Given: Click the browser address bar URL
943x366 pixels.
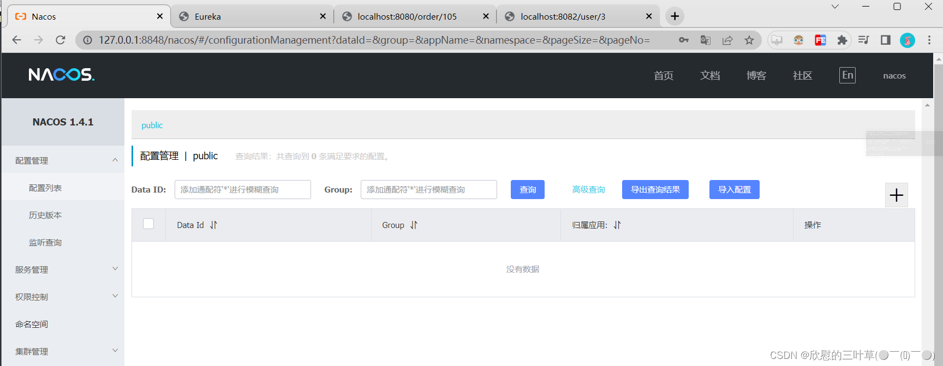Looking at the screenshot, I should pyautogui.click(x=374, y=40).
